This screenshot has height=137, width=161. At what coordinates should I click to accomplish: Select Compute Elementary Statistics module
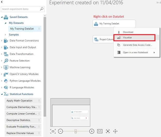[23, 107]
